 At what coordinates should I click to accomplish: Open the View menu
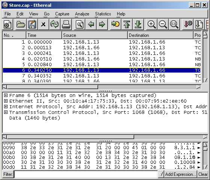click(33, 14)
